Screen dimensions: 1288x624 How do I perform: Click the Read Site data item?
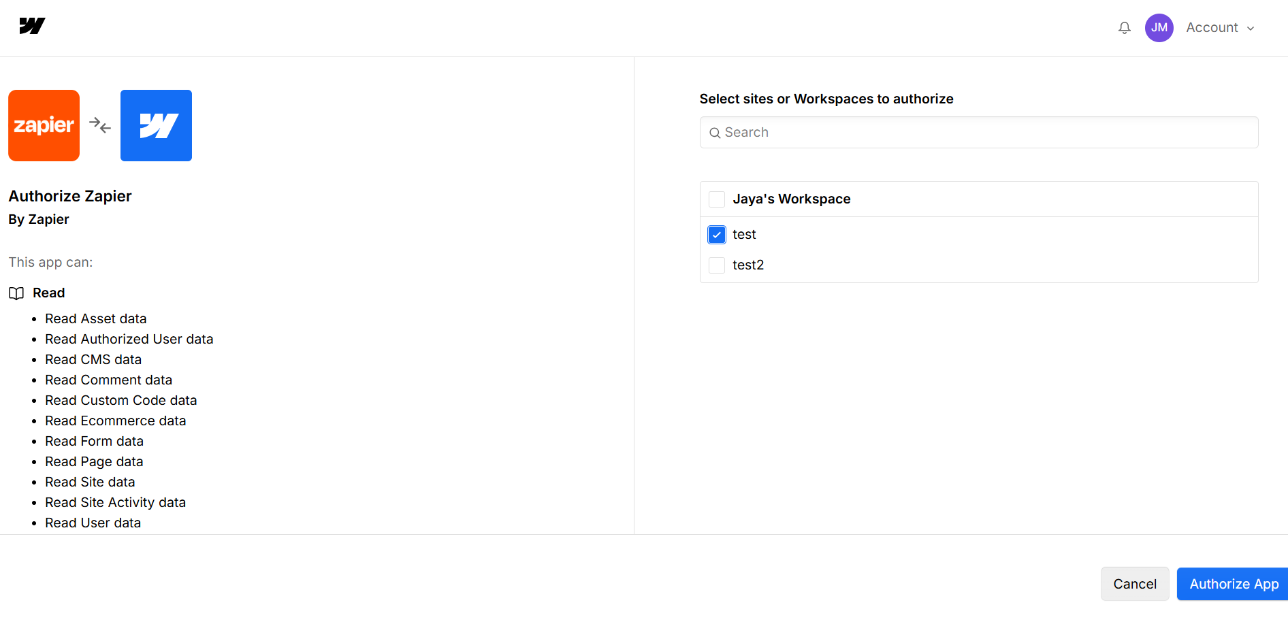coord(90,482)
